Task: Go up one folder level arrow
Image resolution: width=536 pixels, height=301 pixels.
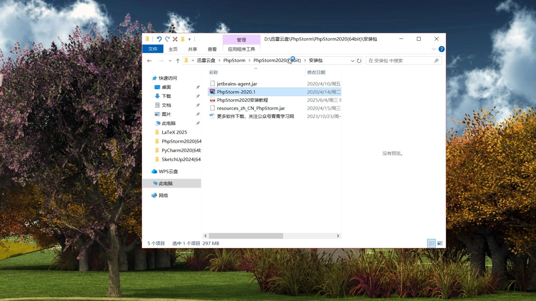Action: click(x=178, y=61)
